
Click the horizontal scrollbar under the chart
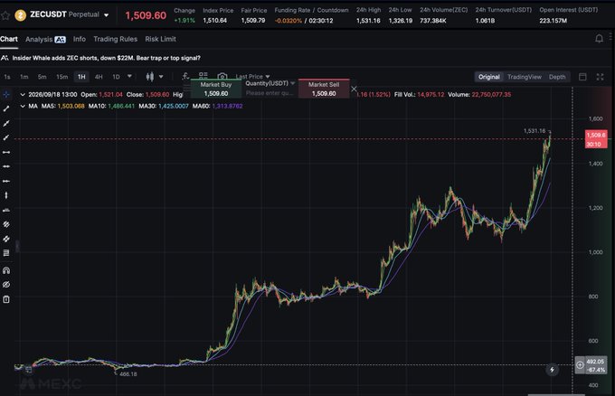pyautogui.click(x=556, y=394)
